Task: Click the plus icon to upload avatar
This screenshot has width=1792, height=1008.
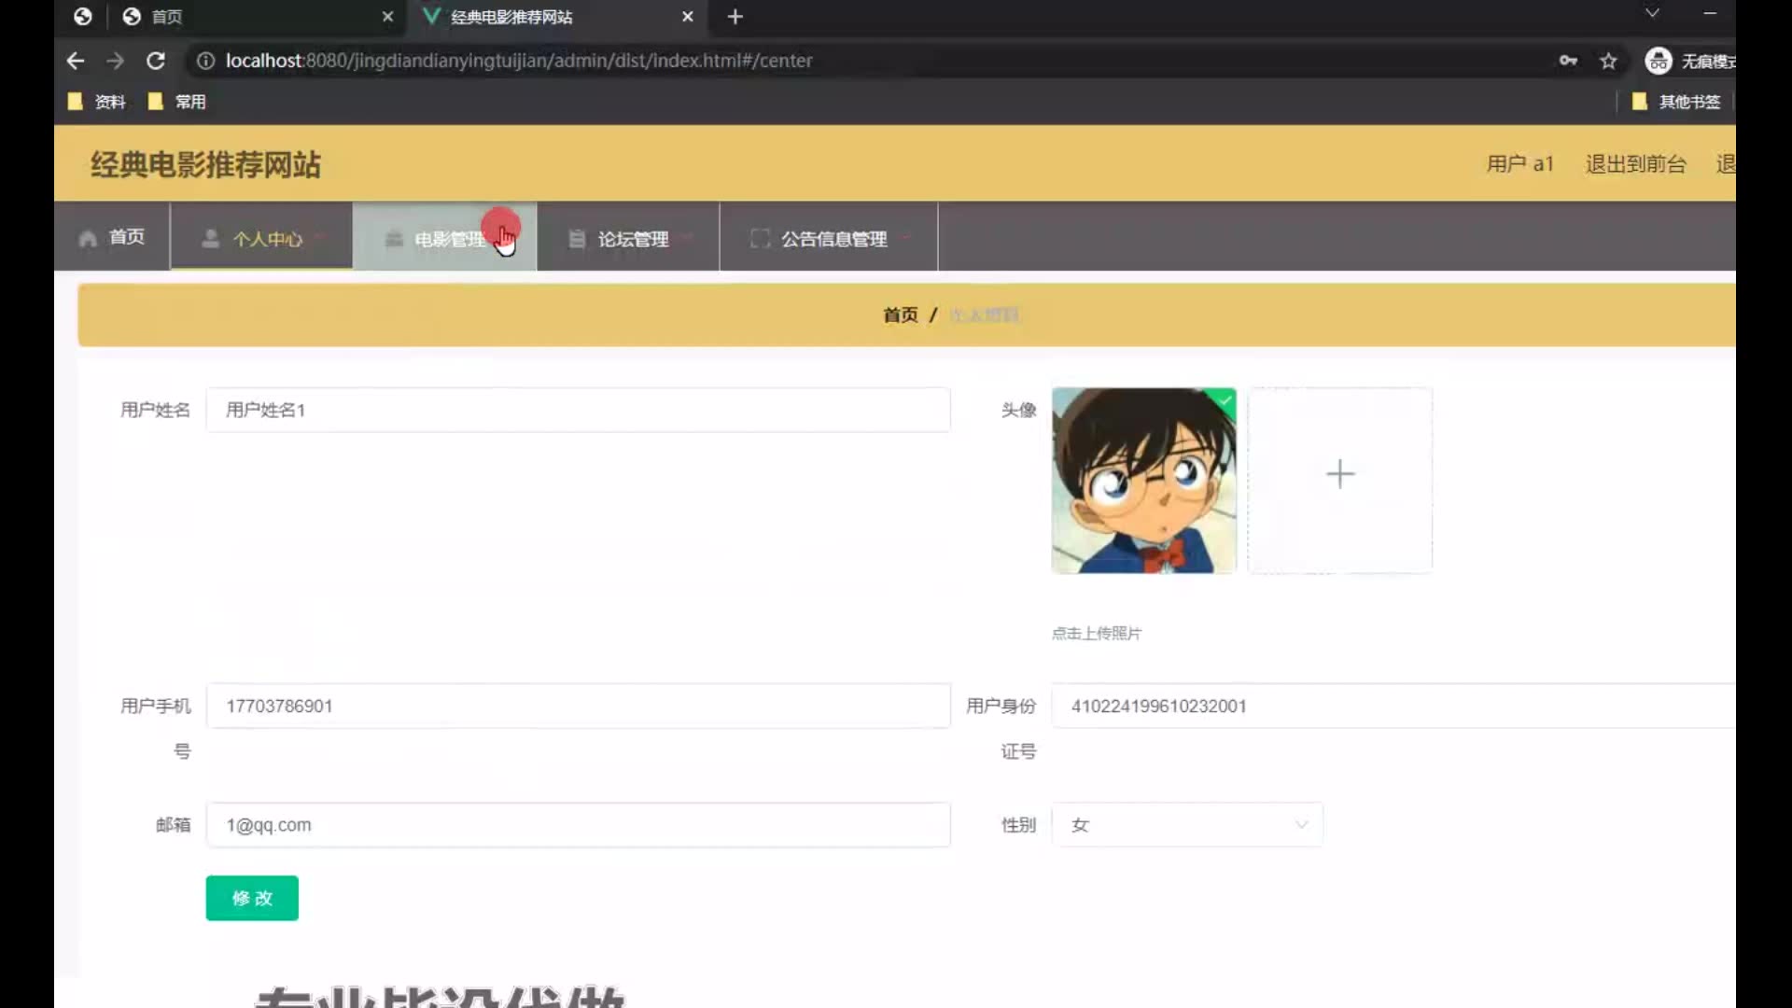Action: (1339, 474)
